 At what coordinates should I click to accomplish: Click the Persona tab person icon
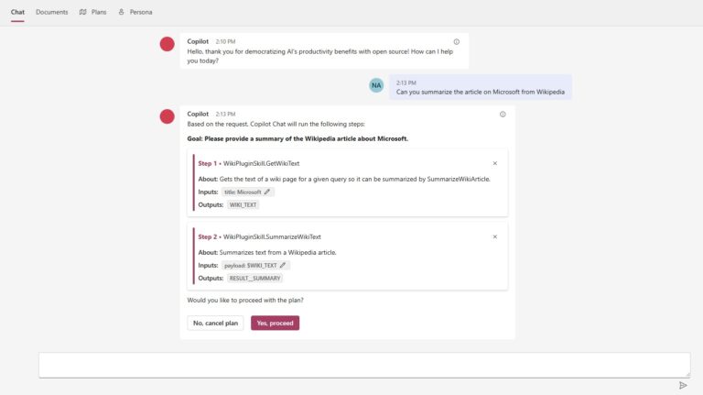point(122,12)
